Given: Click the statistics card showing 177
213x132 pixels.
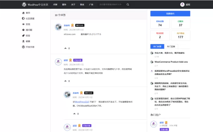Looking at the screenshot, I should (x=181, y=35).
